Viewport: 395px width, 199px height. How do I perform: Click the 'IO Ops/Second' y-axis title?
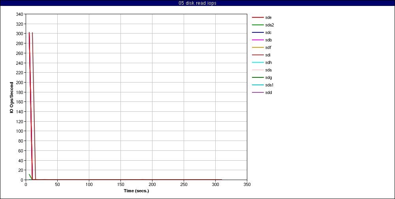[11, 97]
